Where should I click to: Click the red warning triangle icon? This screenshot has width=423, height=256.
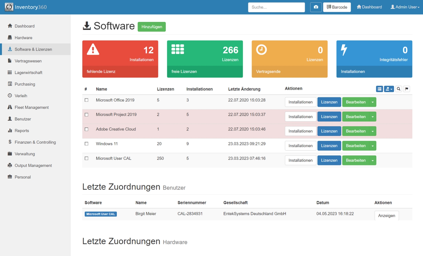tap(93, 50)
